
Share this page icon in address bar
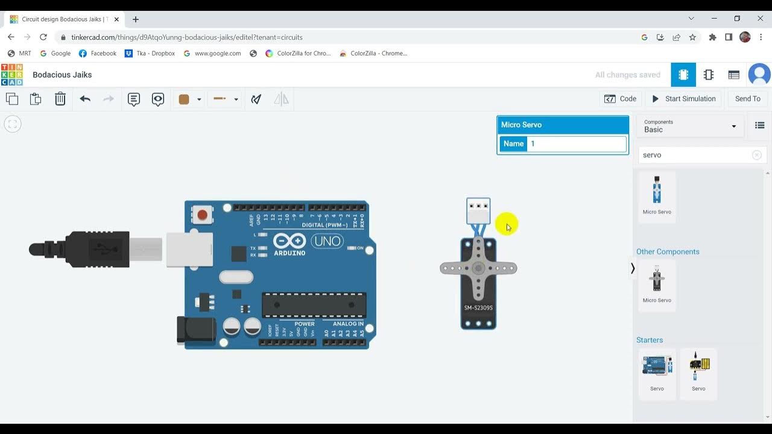pos(676,37)
